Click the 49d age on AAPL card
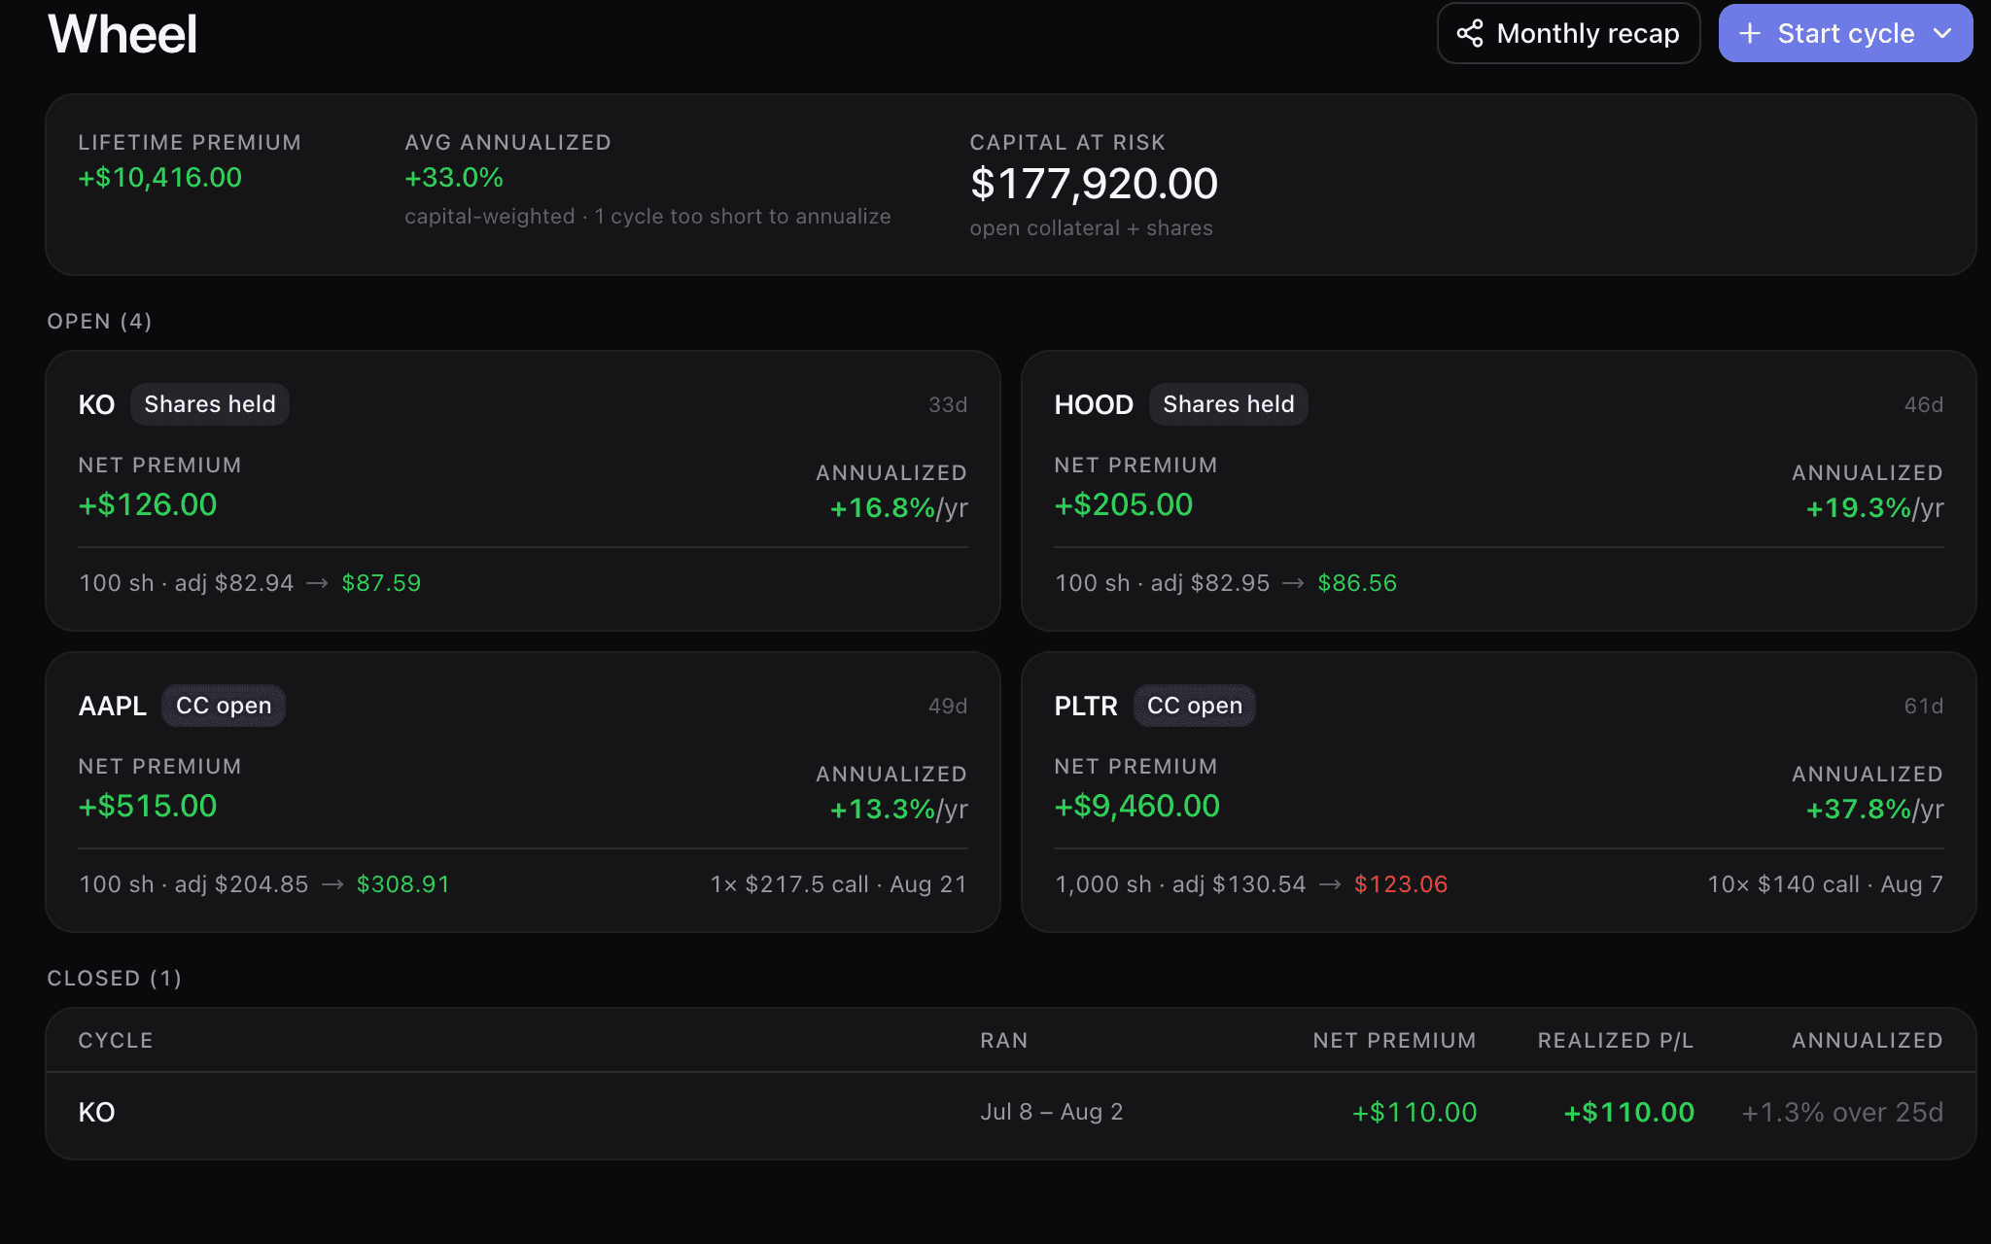This screenshot has width=1991, height=1244. coord(948,706)
